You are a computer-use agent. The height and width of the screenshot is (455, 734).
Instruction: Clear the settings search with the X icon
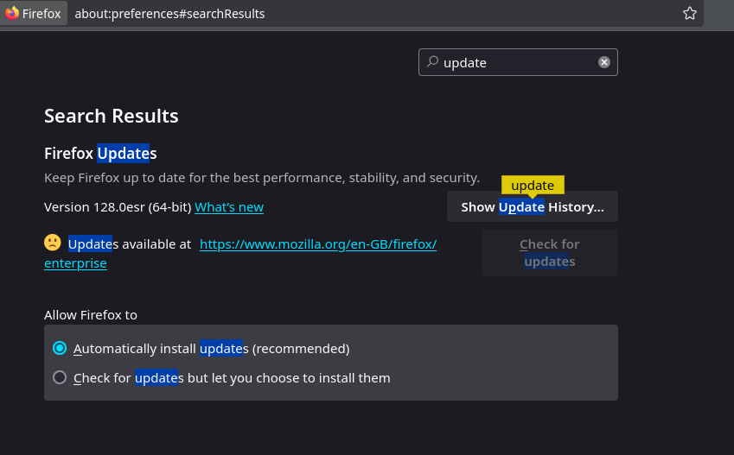(603, 62)
